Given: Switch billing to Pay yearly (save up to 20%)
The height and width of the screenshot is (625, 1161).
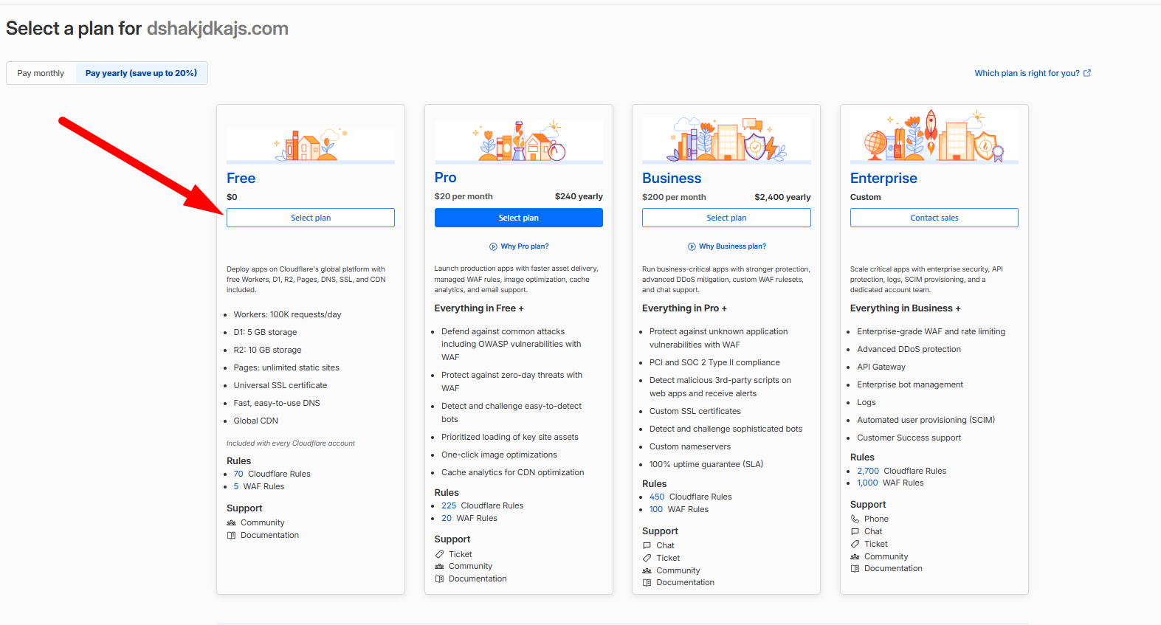Looking at the screenshot, I should tap(141, 73).
